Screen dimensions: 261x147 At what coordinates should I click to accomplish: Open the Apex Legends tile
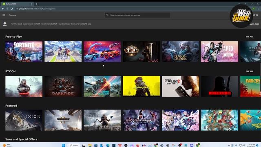[219, 52]
